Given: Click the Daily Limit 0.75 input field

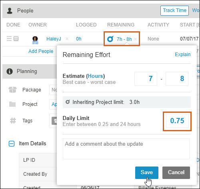Looking at the screenshot, I should point(177,121).
